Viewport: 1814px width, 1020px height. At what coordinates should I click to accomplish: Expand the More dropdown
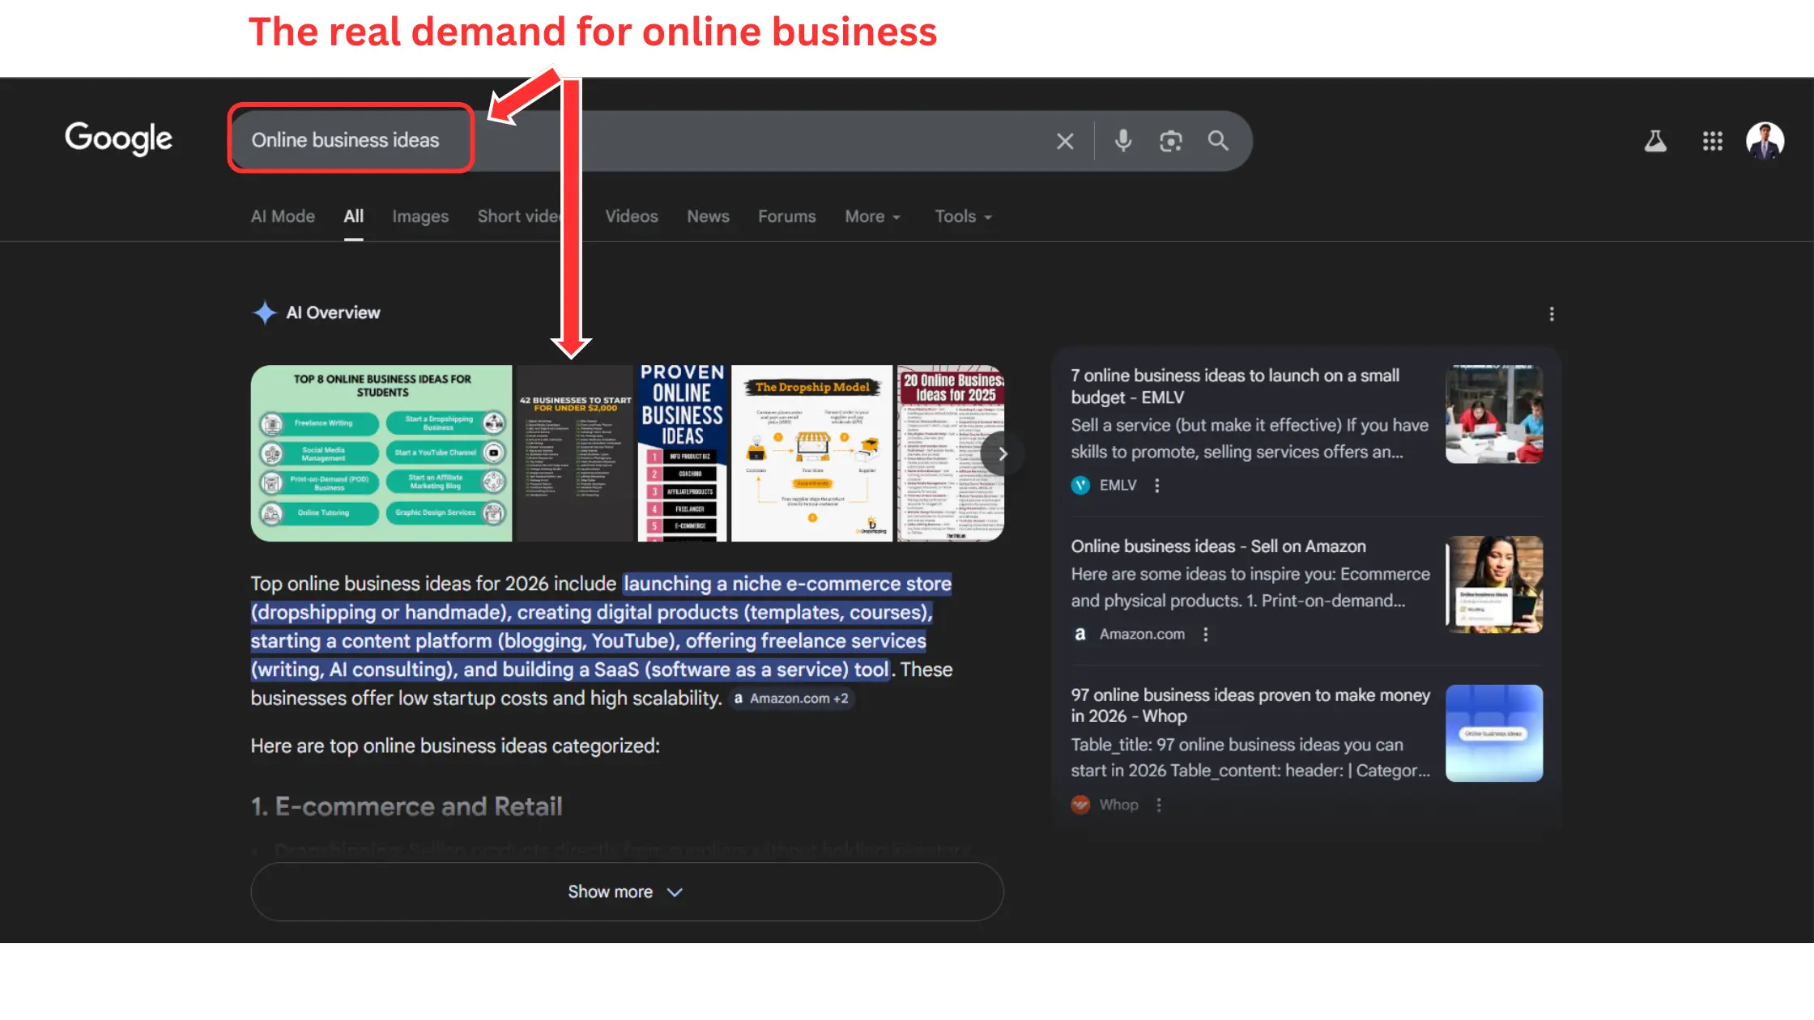(x=872, y=216)
